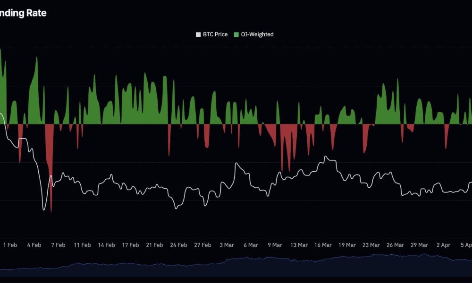Click the BTC price line peak near 3 Mar
This screenshot has height=283, width=472.
(236, 163)
